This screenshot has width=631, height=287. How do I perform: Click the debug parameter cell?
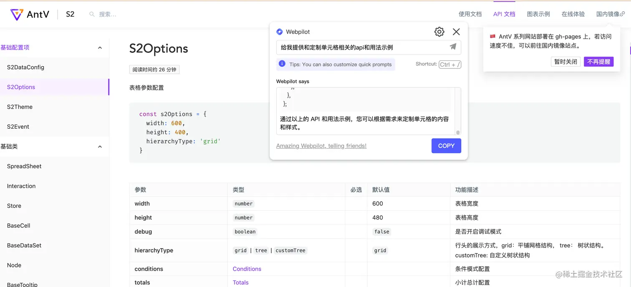point(178,232)
